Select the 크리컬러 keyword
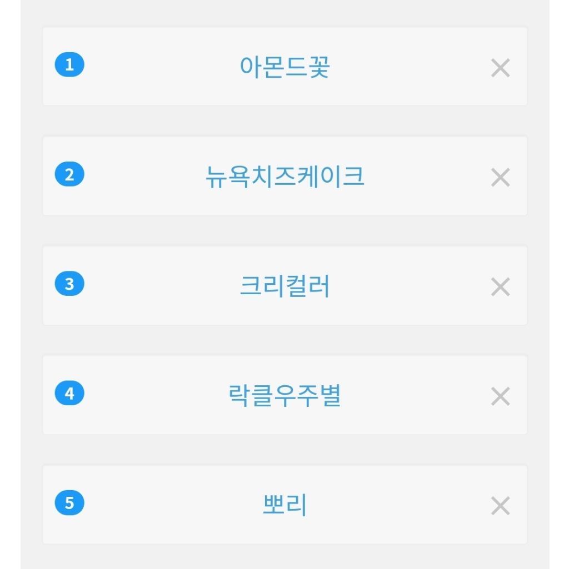The width and height of the screenshot is (569, 569). (x=284, y=286)
